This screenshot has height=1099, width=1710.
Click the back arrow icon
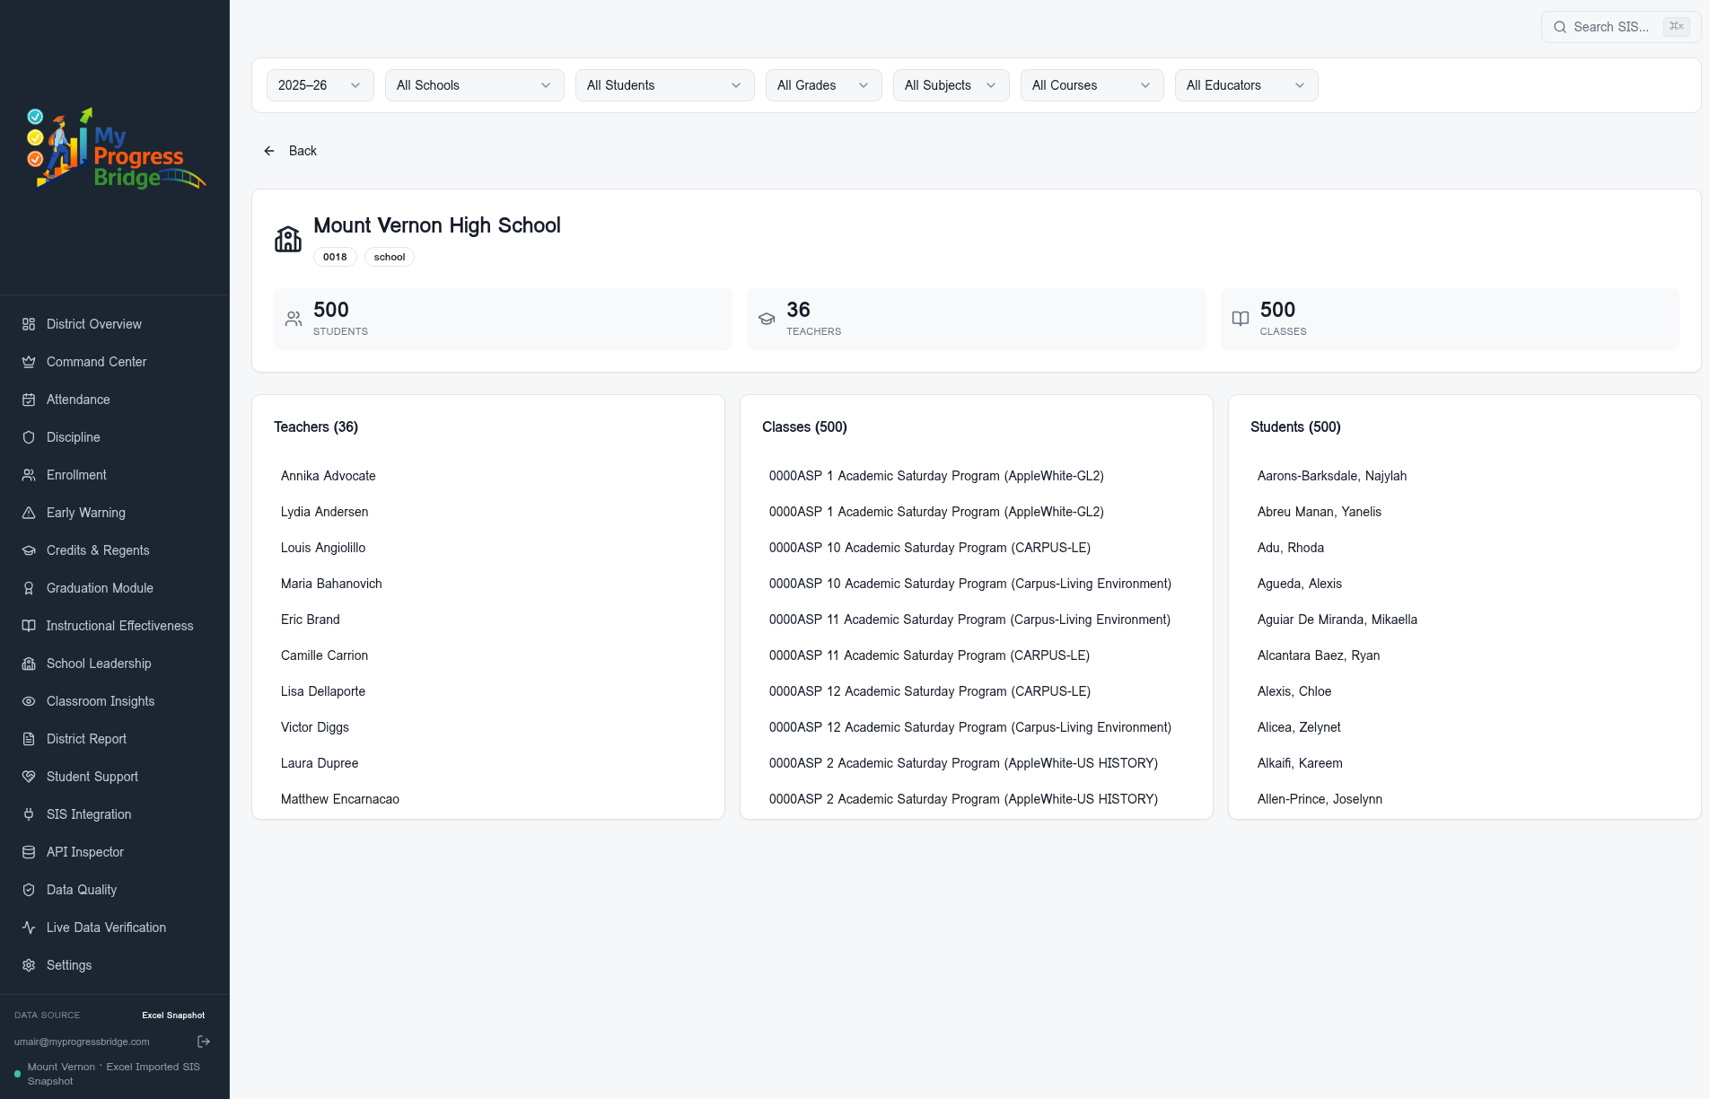[x=269, y=151]
